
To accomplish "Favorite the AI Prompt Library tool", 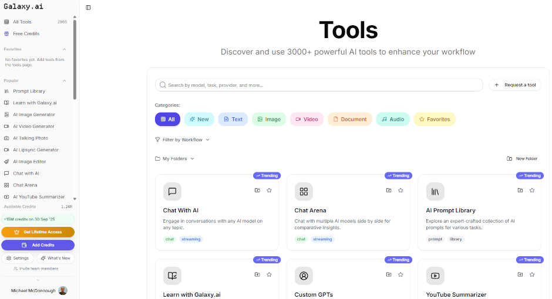I will pyautogui.click(x=532, y=191).
